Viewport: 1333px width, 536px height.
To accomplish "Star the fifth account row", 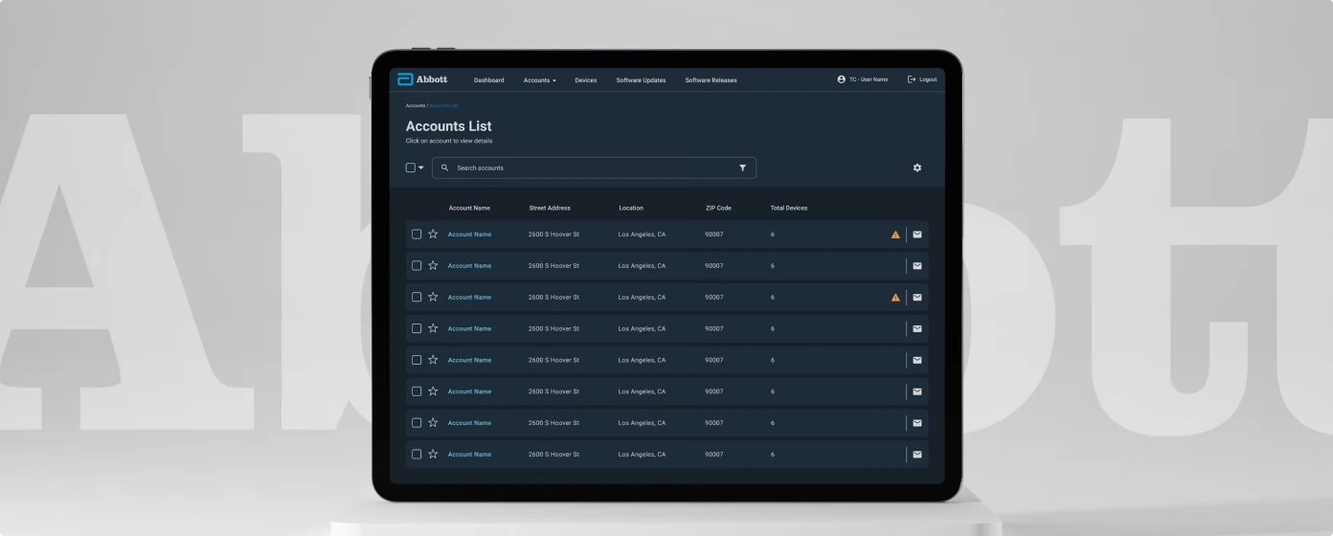I will [x=433, y=360].
